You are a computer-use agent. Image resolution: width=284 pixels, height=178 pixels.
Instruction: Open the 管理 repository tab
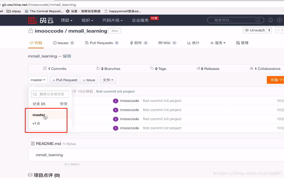(242, 43)
